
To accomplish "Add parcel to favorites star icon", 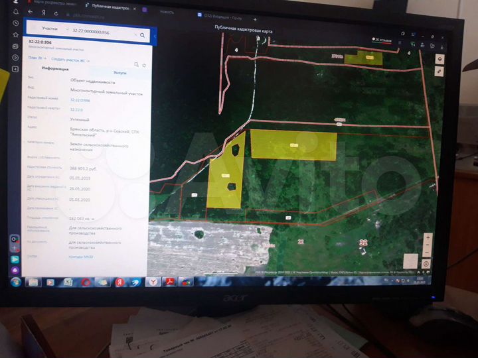I will point(143,66).
